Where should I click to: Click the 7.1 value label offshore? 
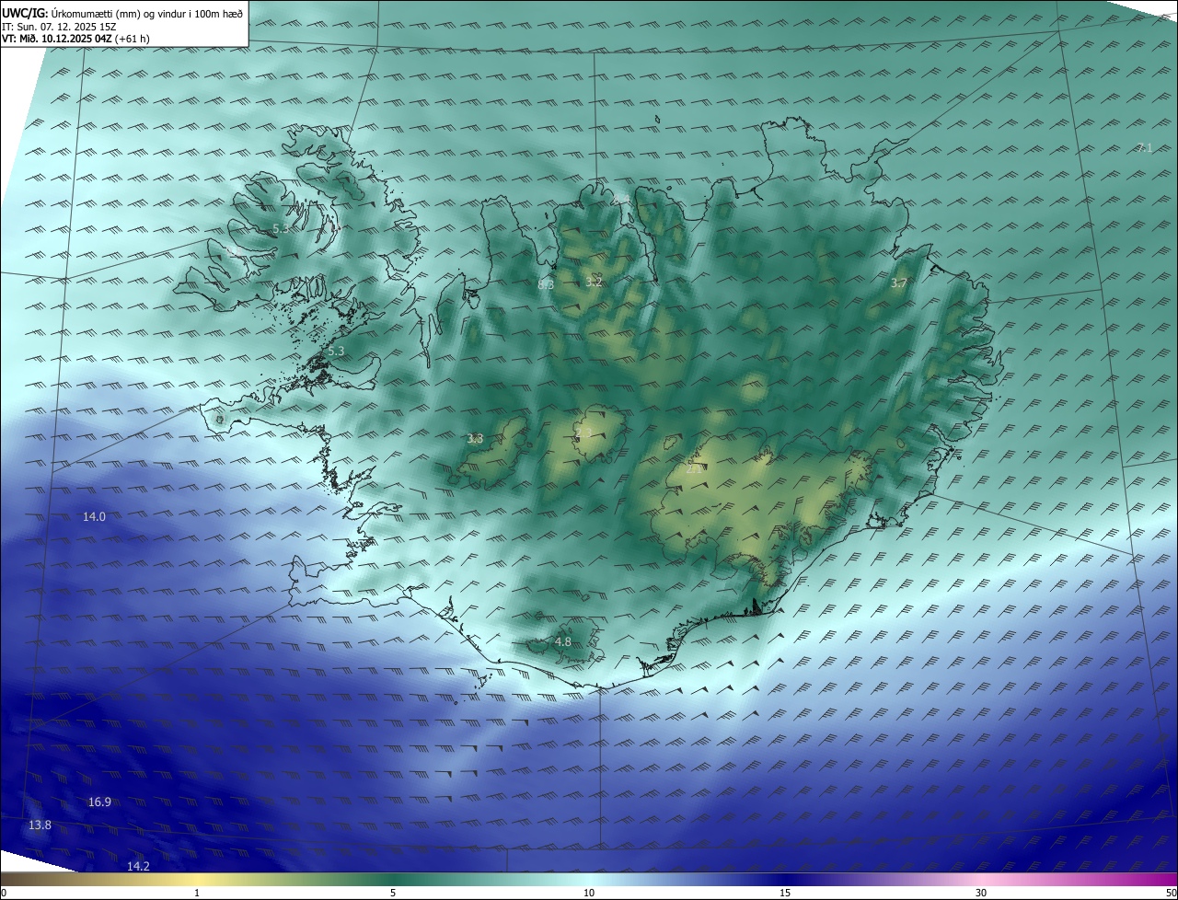pos(1144,147)
